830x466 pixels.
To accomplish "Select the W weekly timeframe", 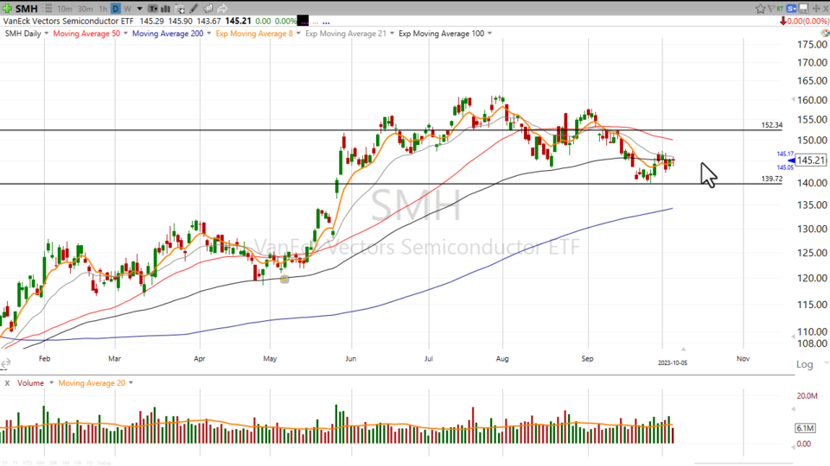I will (x=128, y=9).
